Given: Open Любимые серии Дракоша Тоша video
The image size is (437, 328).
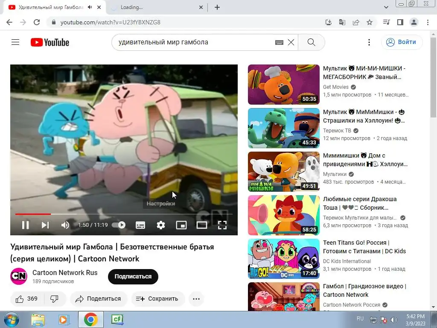Looking at the screenshot, I should pos(359,203).
